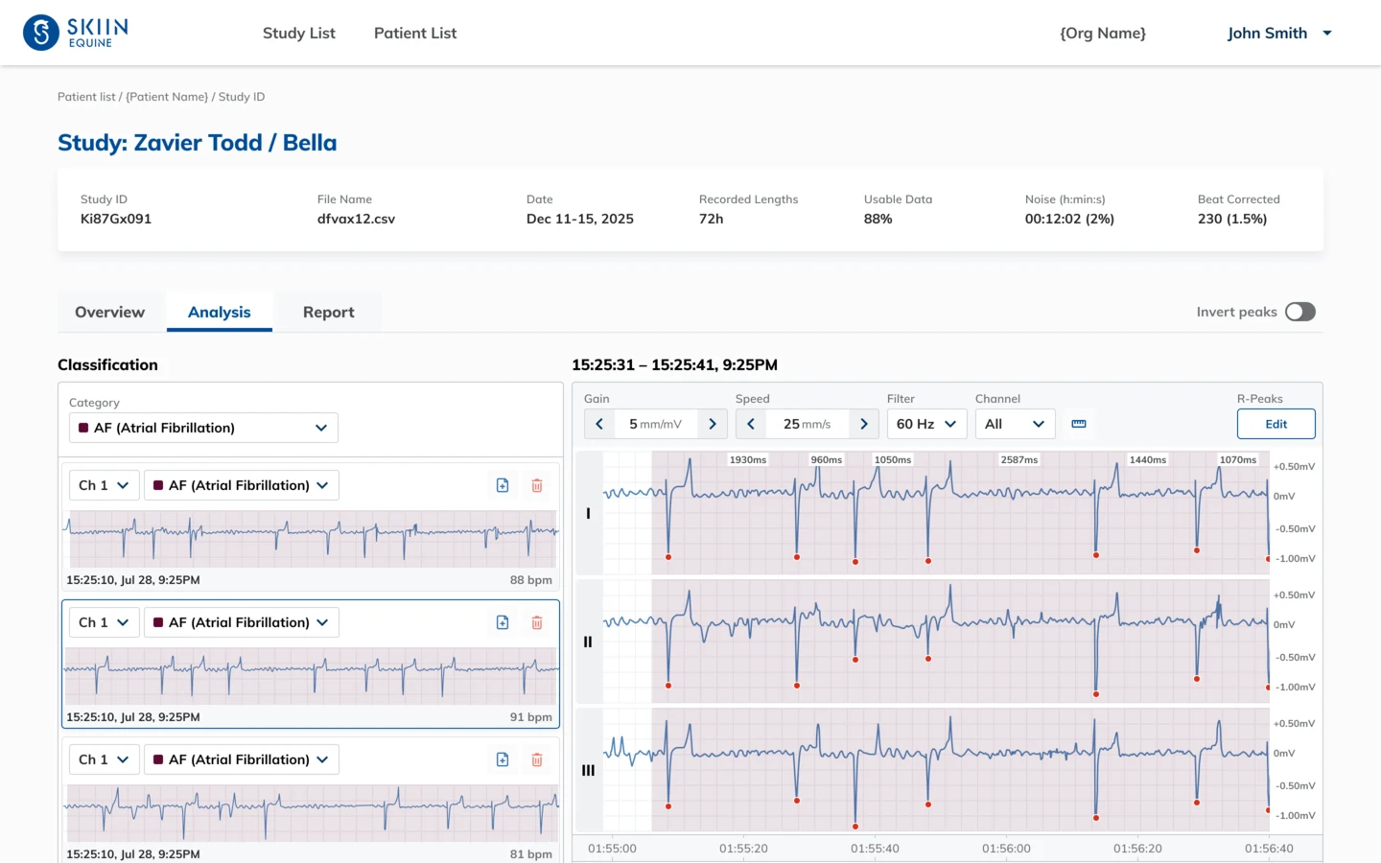This screenshot has width=1381, height=863.
Task: Open the 60 Hz filter dropdown
Action: pos(926,424)
